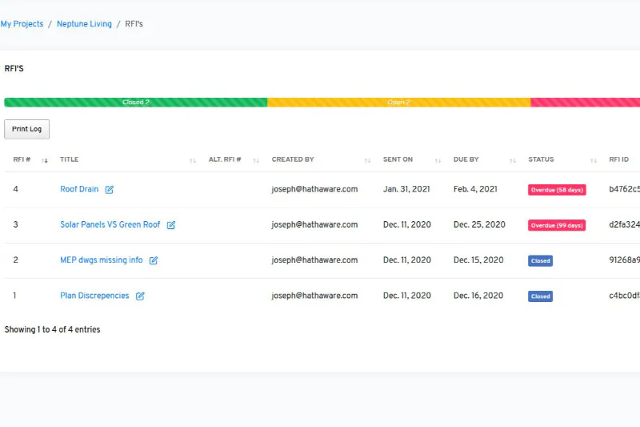
Task: Click the TITLE column header
Action: pos(70,159)
